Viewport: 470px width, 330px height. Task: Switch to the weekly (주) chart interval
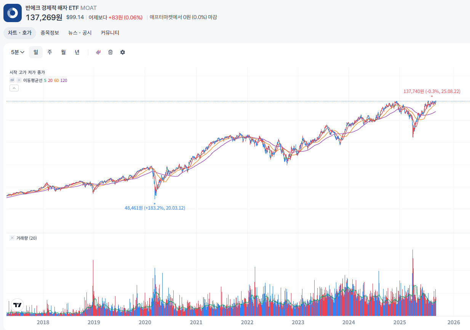click(50, 52)
